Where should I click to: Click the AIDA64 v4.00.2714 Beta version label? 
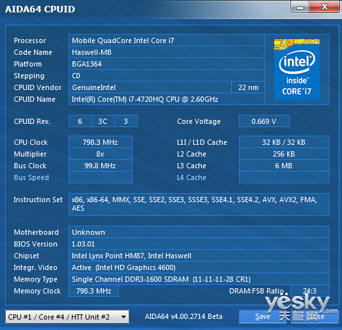[183, 316]
